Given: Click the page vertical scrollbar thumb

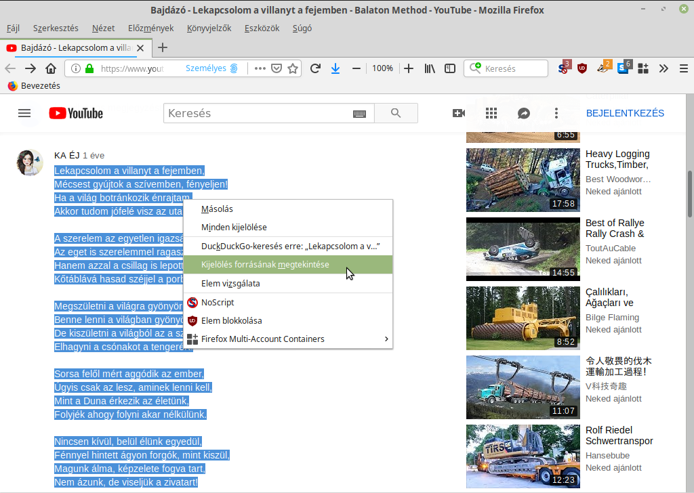Looking at the screenshot, I should [x=689, y=194].
